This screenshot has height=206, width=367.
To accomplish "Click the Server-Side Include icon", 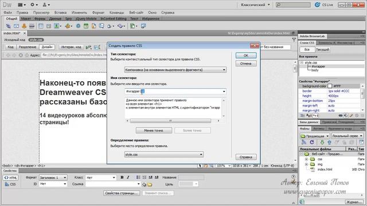I will pyautogui.click(x=93, y=26).
